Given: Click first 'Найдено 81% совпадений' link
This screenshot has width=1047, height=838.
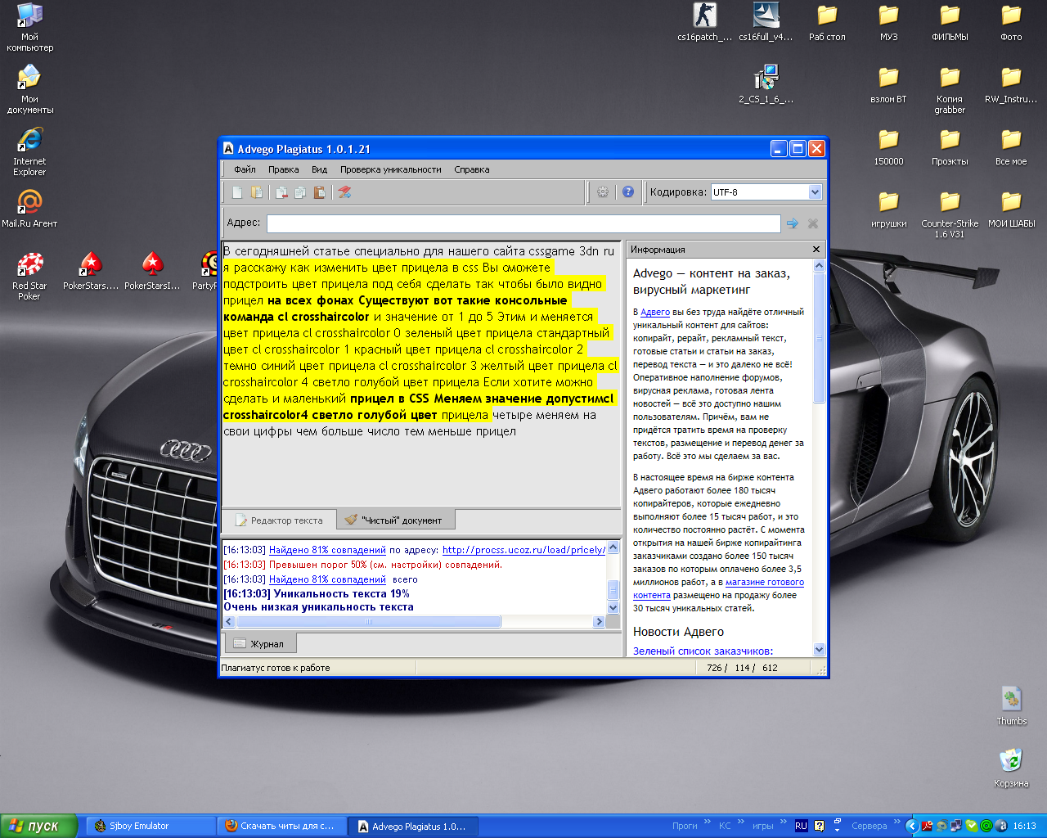Looking at the screenshot, I should [327, 550].
